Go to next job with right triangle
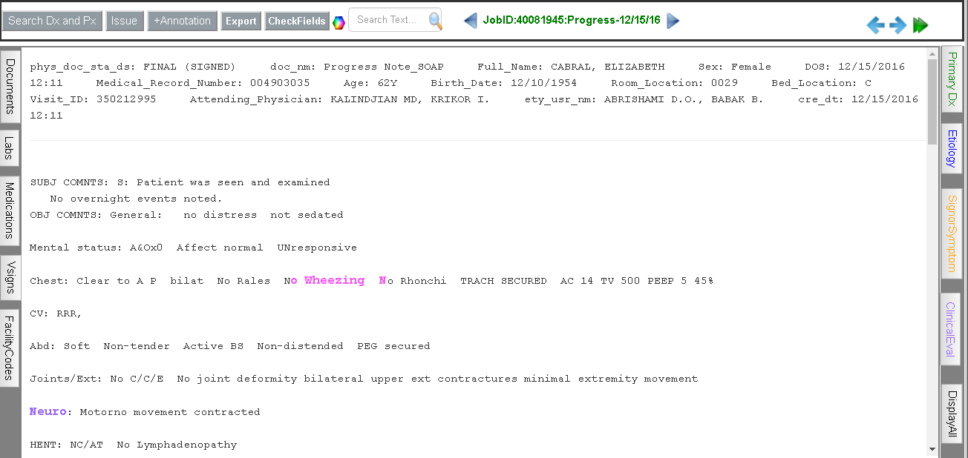Image resolution: width=968 pixels, height=458 pixels. click(673, 21)
